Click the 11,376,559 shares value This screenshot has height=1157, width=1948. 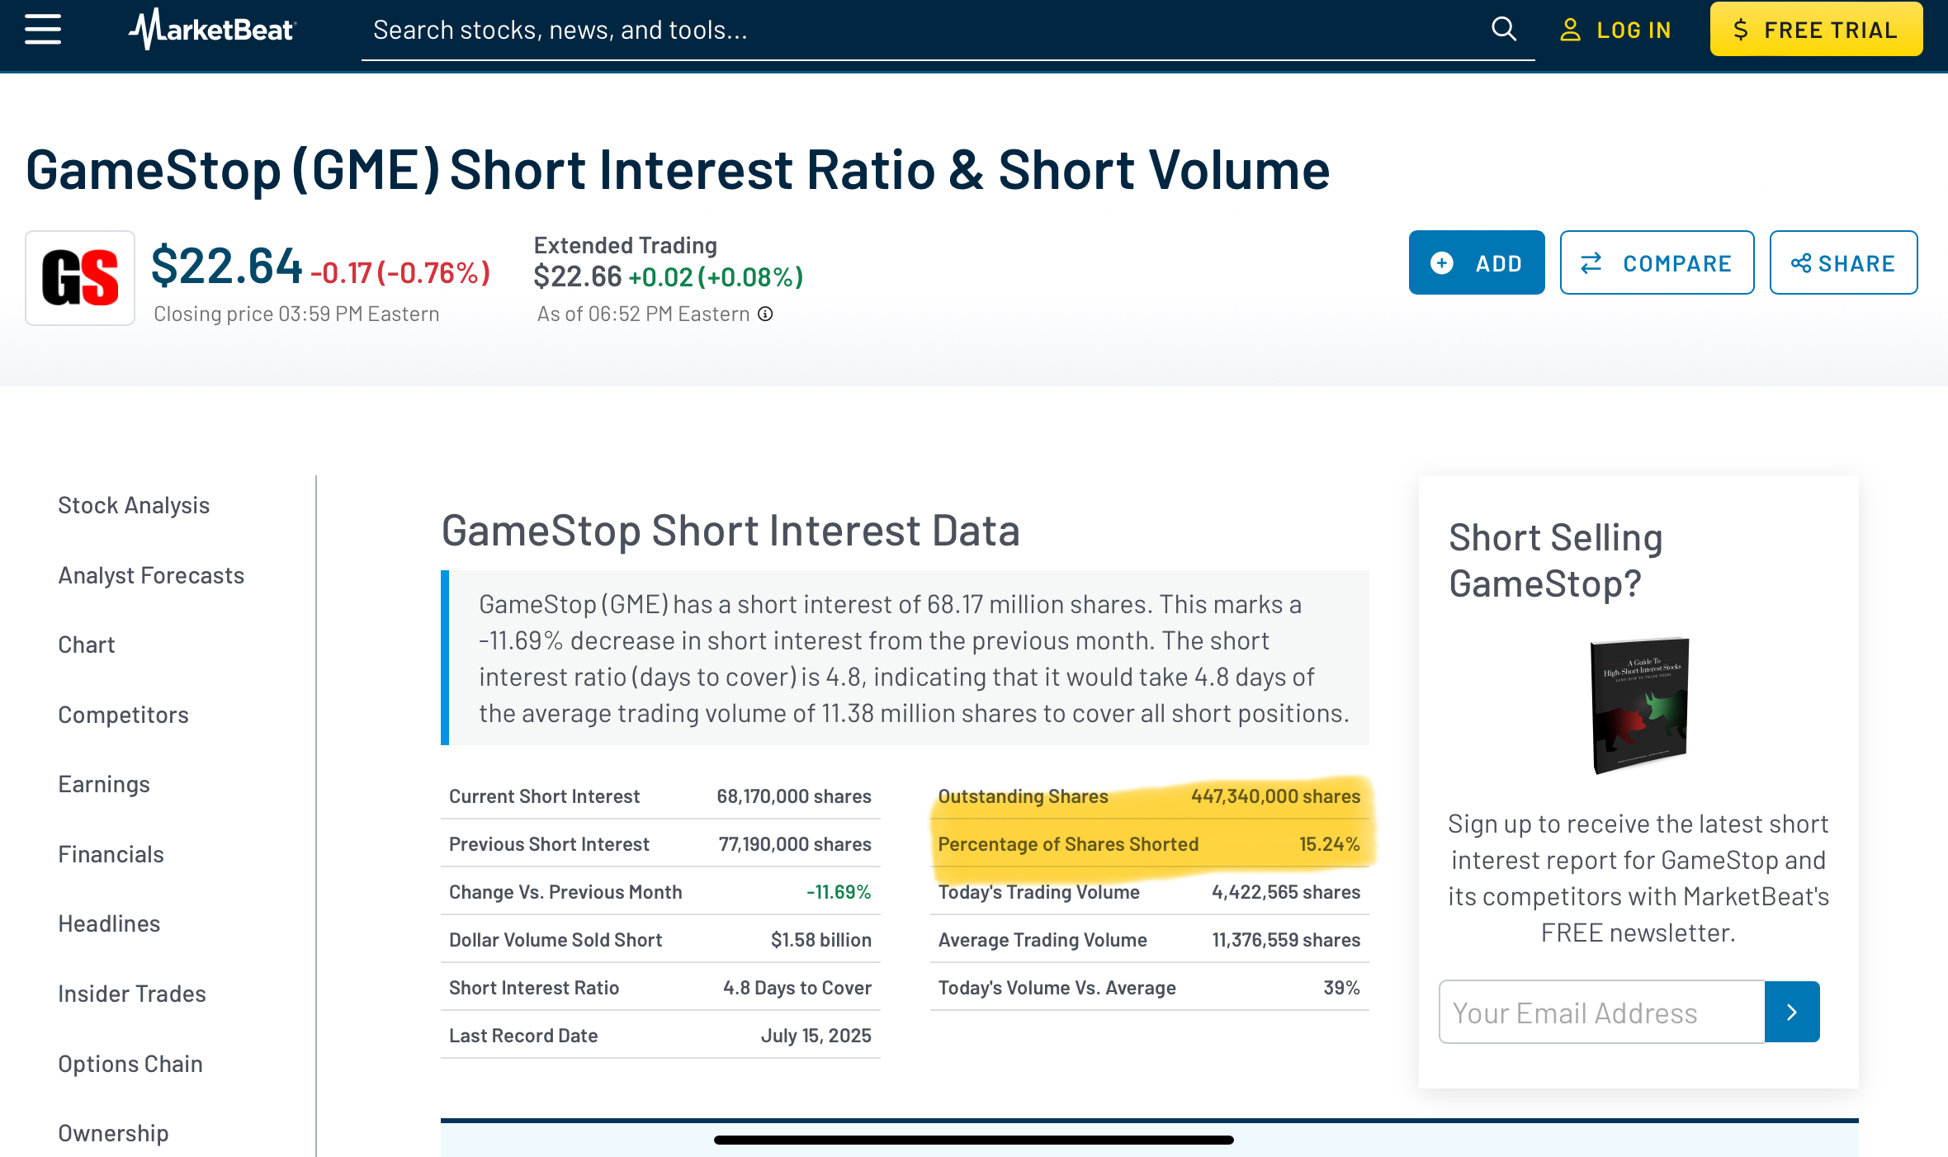(1286, 940)
